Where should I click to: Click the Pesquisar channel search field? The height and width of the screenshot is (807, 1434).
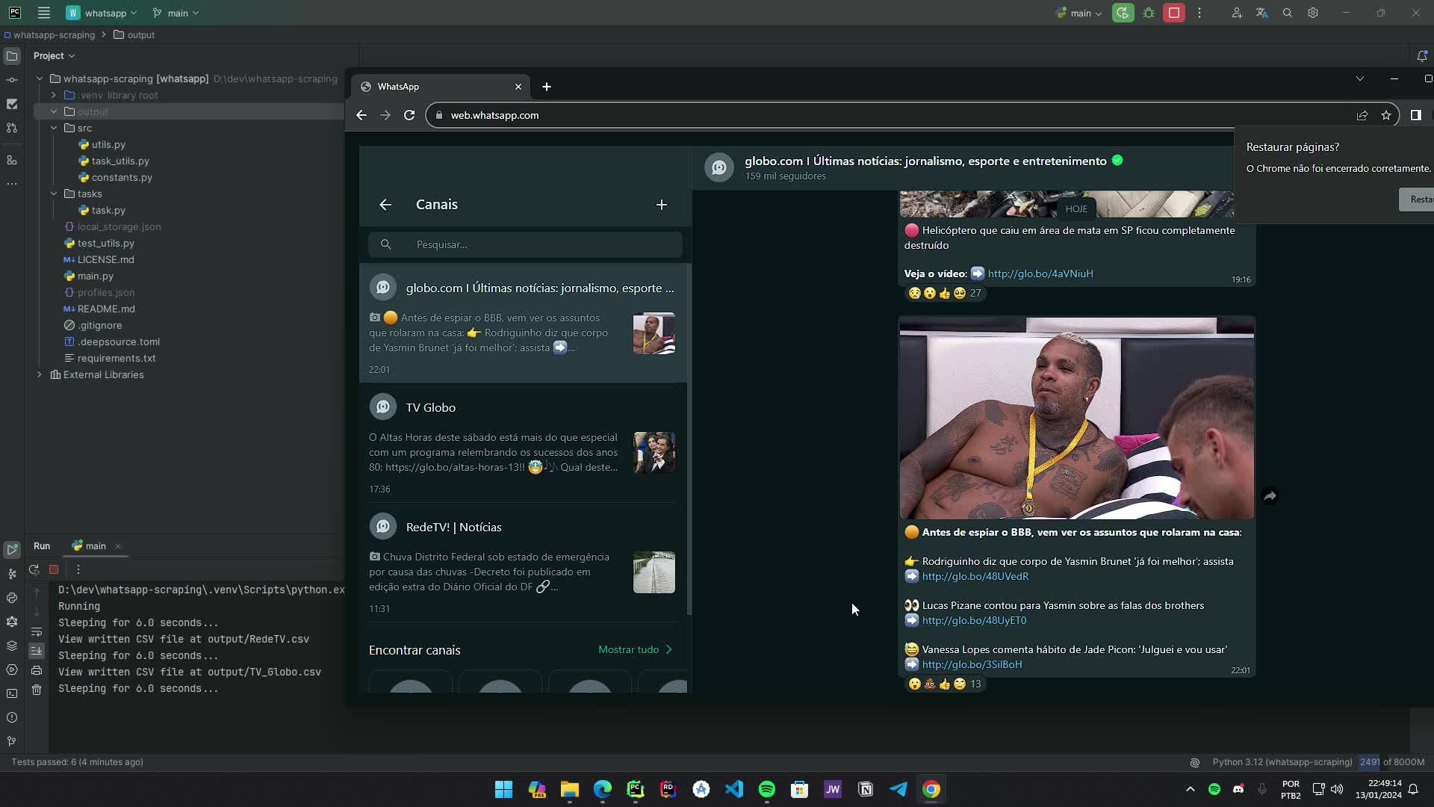coord(525,244)
